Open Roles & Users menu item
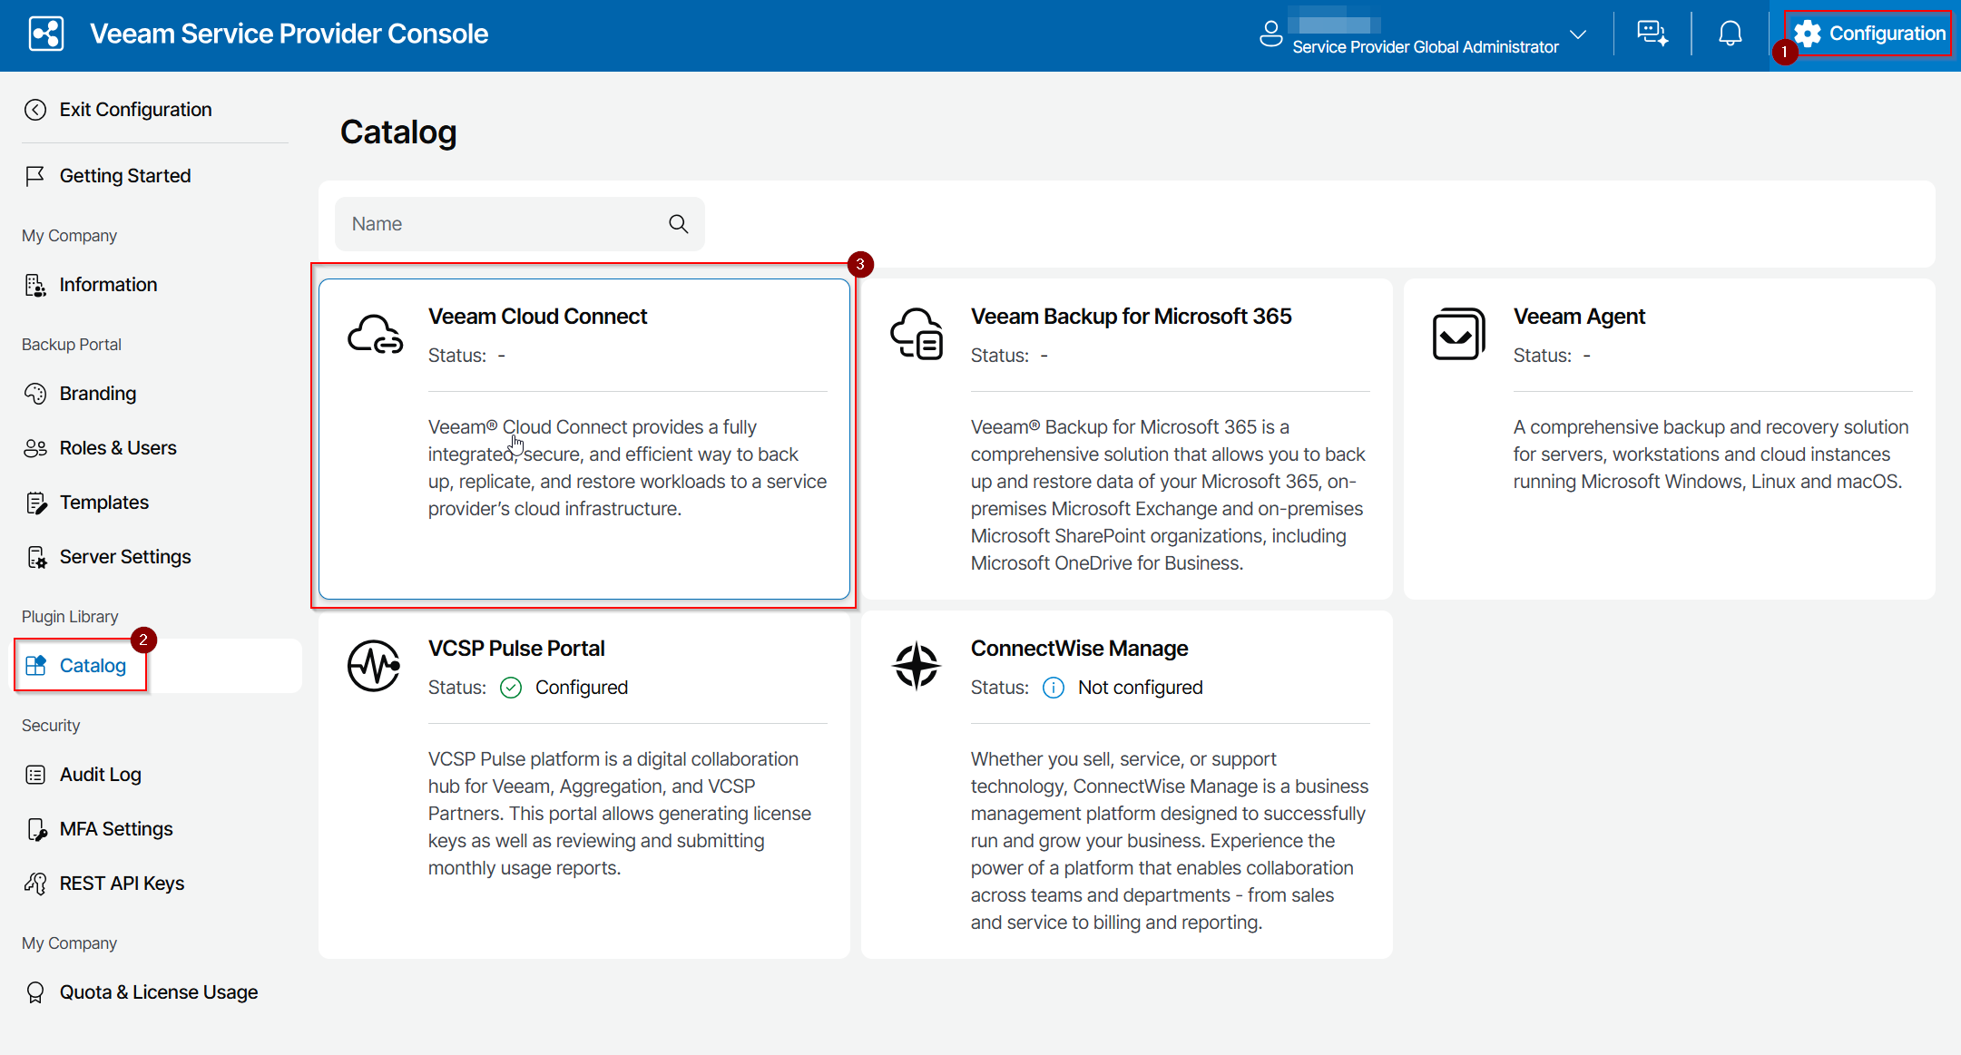This screenshot has width=1961, height=1055. 118,448
